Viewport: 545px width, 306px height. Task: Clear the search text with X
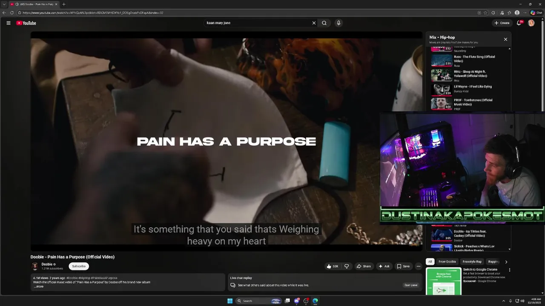(314, 23)
